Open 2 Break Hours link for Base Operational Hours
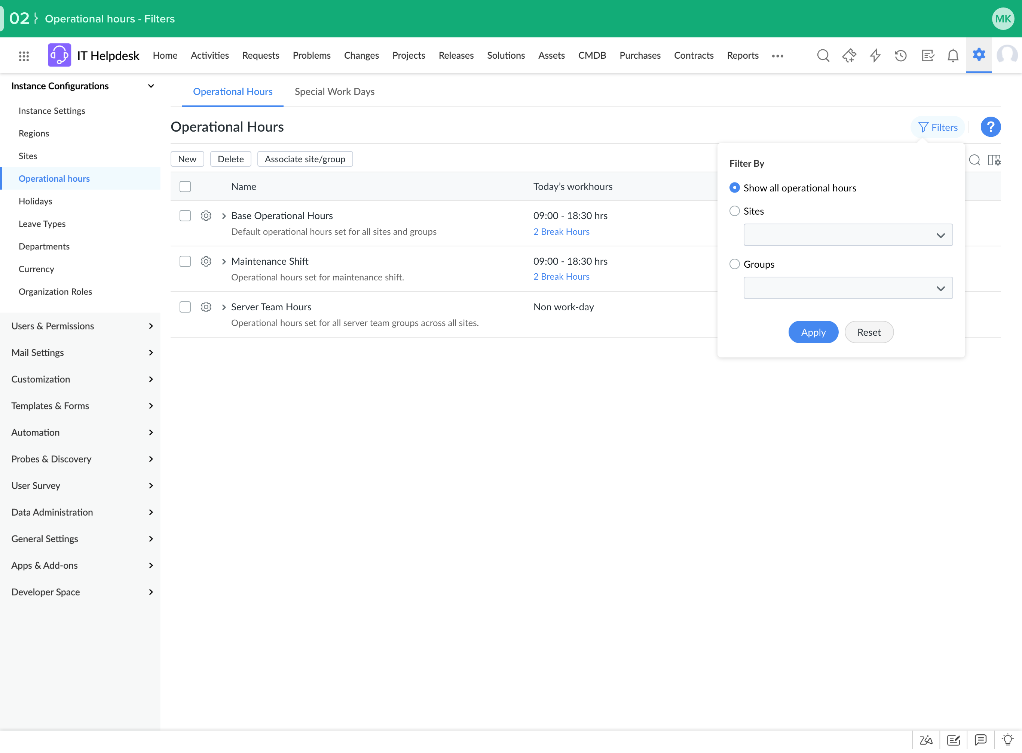 561,231
